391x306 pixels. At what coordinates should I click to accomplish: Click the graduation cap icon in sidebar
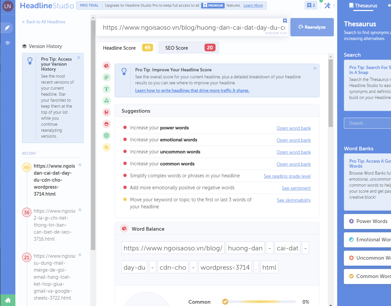tap(7, 43)
